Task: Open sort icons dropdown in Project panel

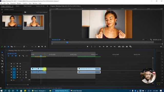Action: point(25,47)
